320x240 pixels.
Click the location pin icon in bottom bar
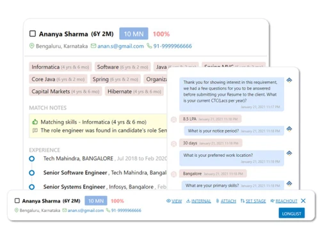tap(17, 210)
